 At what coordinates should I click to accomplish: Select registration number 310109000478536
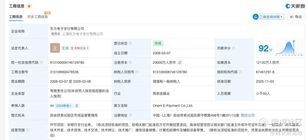[x=64, y=72]
